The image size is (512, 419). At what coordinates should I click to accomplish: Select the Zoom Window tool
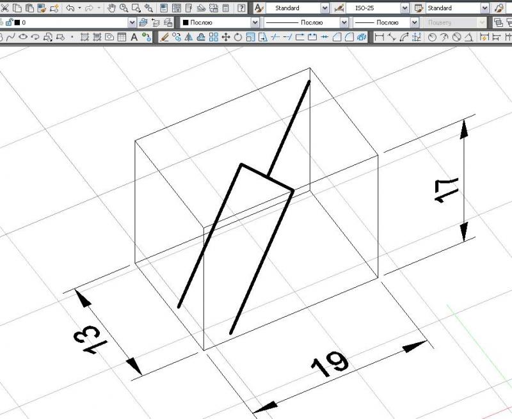click(x=136, y=8)
